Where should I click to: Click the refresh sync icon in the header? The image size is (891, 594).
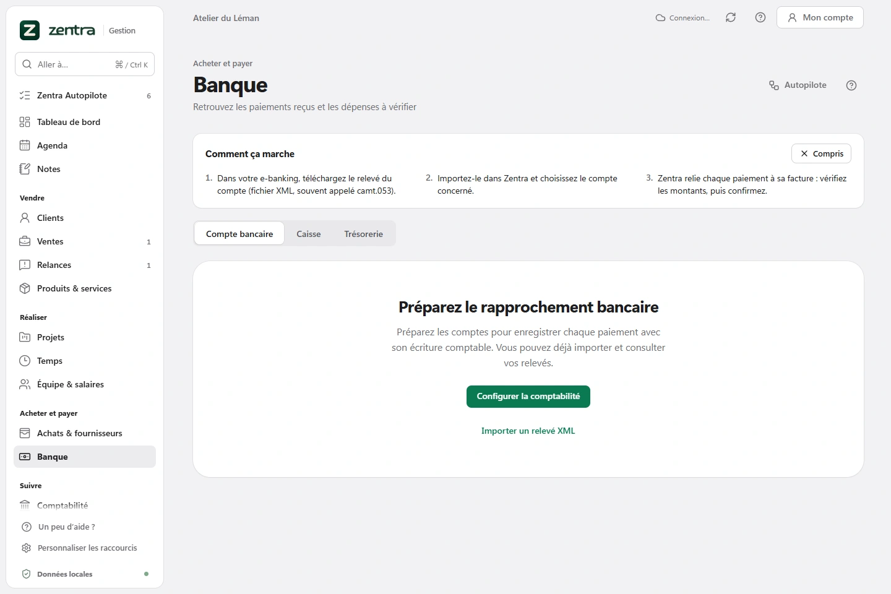coord(731,17)
